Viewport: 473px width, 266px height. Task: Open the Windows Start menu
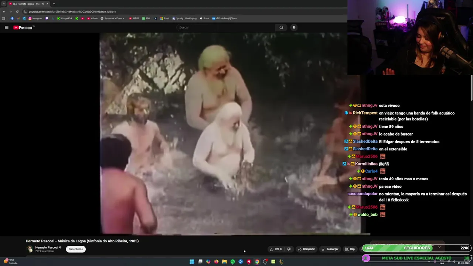pos(192,262)
